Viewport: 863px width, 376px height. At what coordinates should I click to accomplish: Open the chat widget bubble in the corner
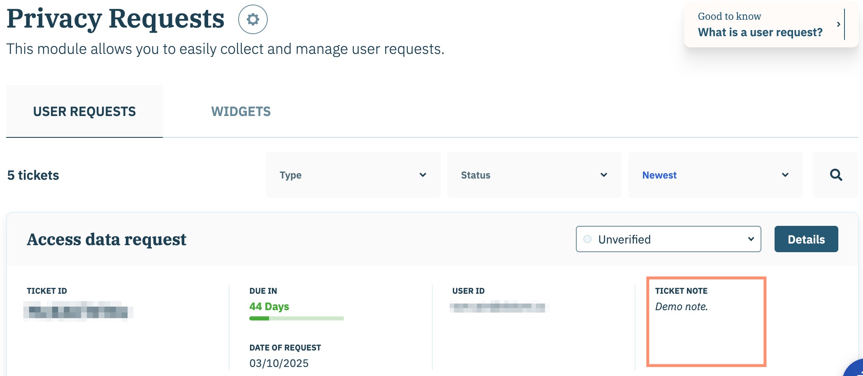(x=856, y=369)
